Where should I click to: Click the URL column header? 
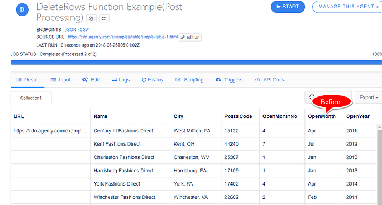[x=50, y=116]
